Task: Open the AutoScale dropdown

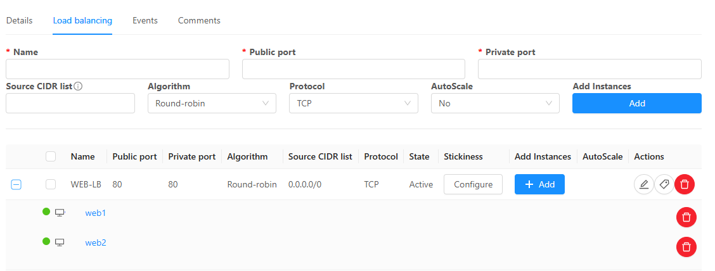Action: point(495,103)
